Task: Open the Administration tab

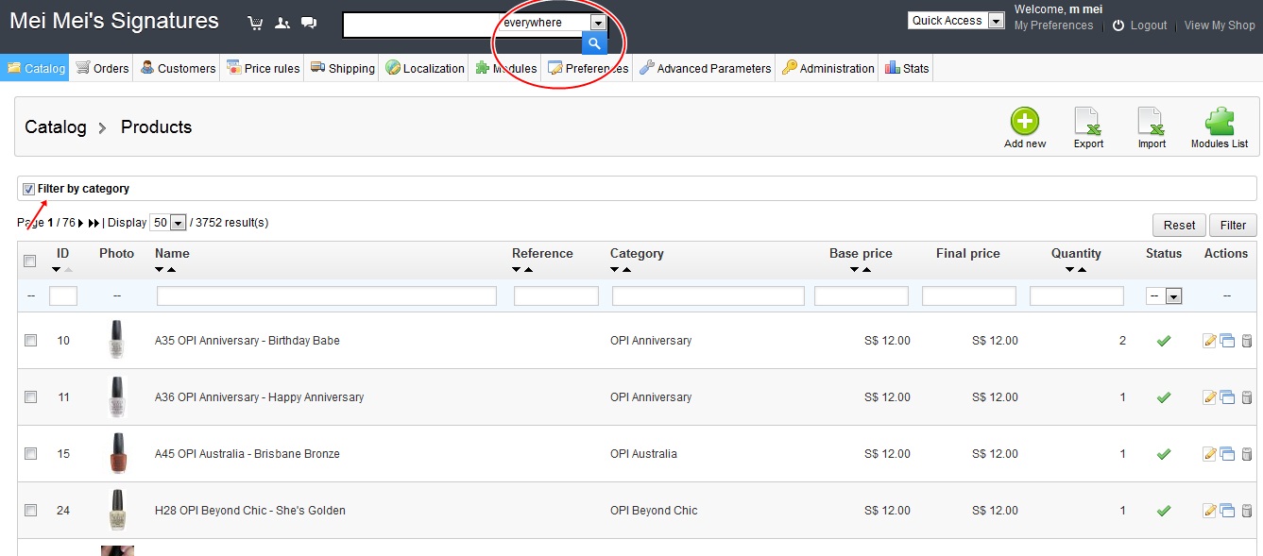Action: [x=828, y=68]
